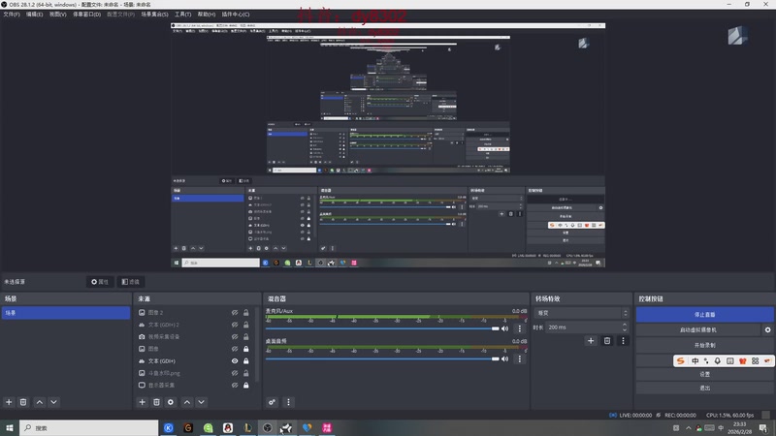Open source properties gear in Sources panel

[x=171, y=402]
